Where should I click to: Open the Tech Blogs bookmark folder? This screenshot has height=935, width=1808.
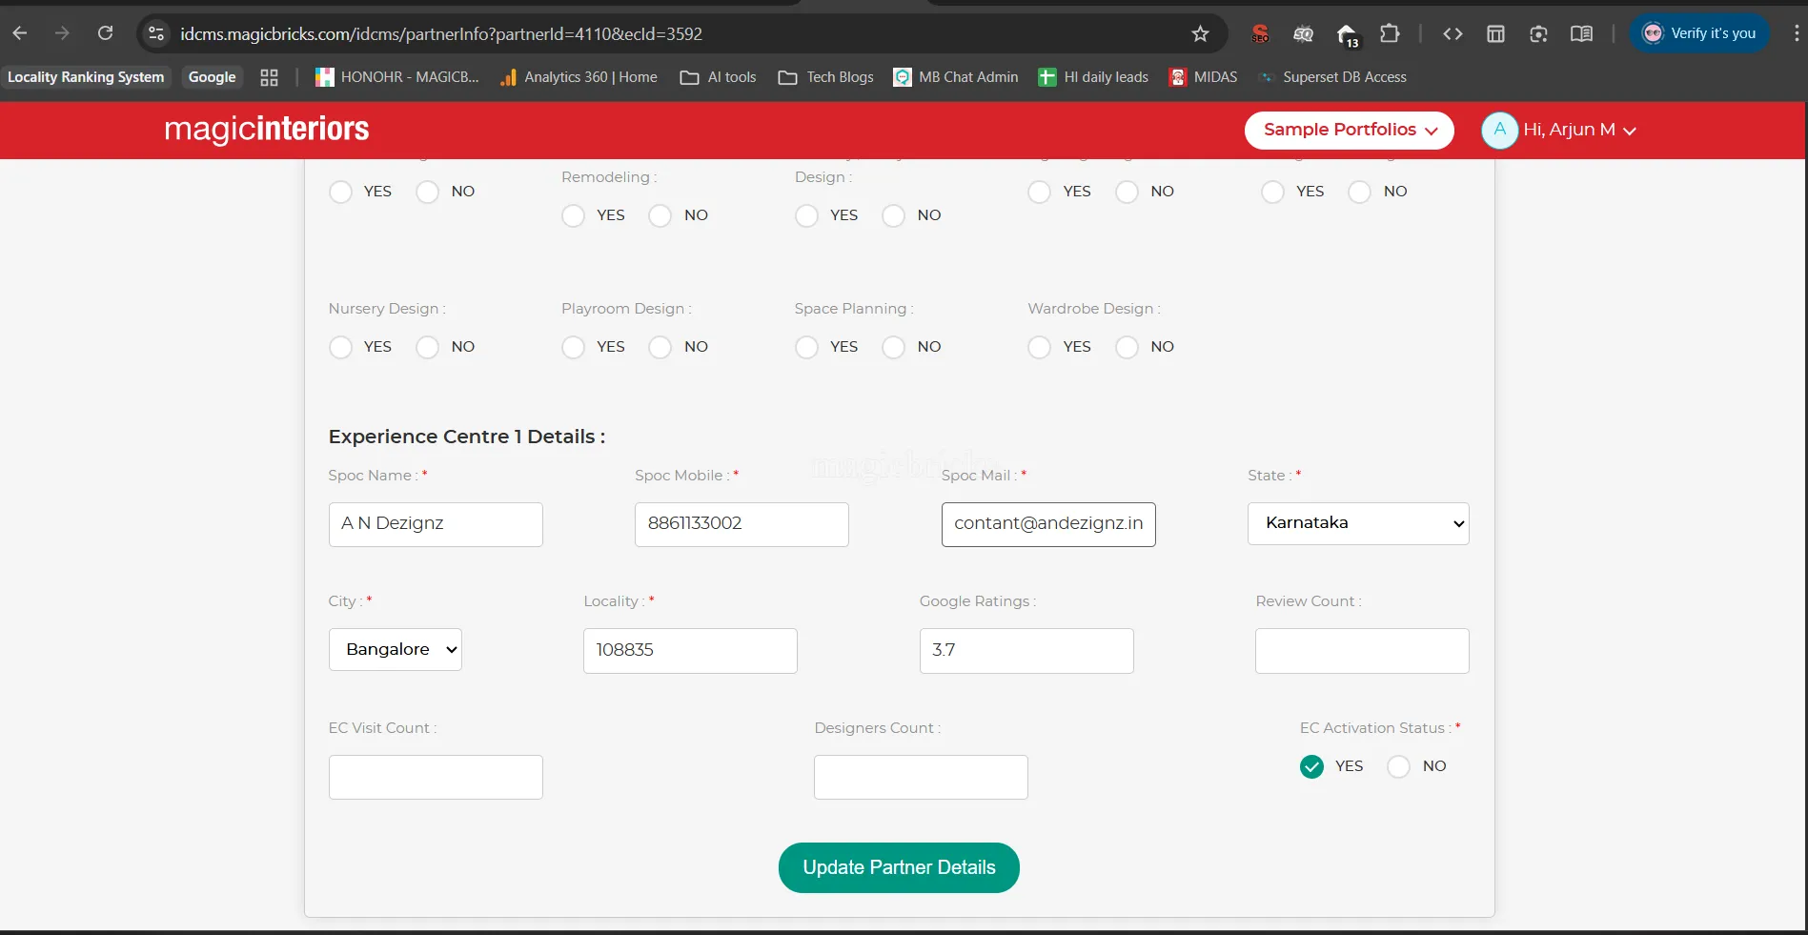pyautogui.click(x=825, y=77)
